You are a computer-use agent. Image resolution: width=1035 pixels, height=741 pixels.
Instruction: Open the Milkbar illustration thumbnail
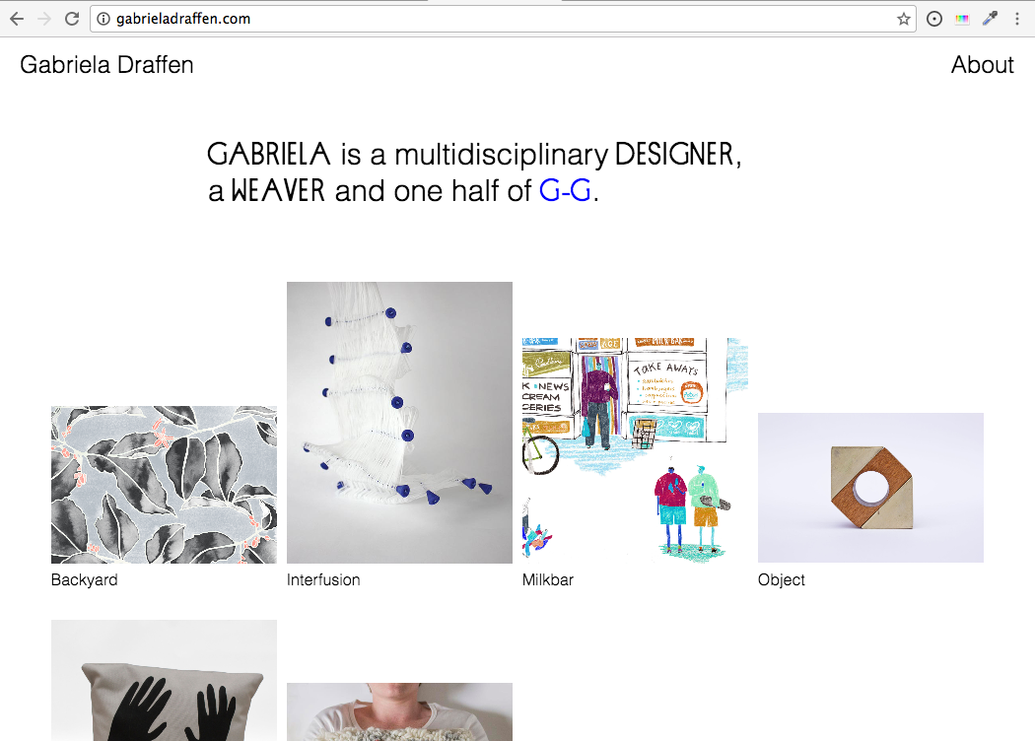tap(635, 450)
